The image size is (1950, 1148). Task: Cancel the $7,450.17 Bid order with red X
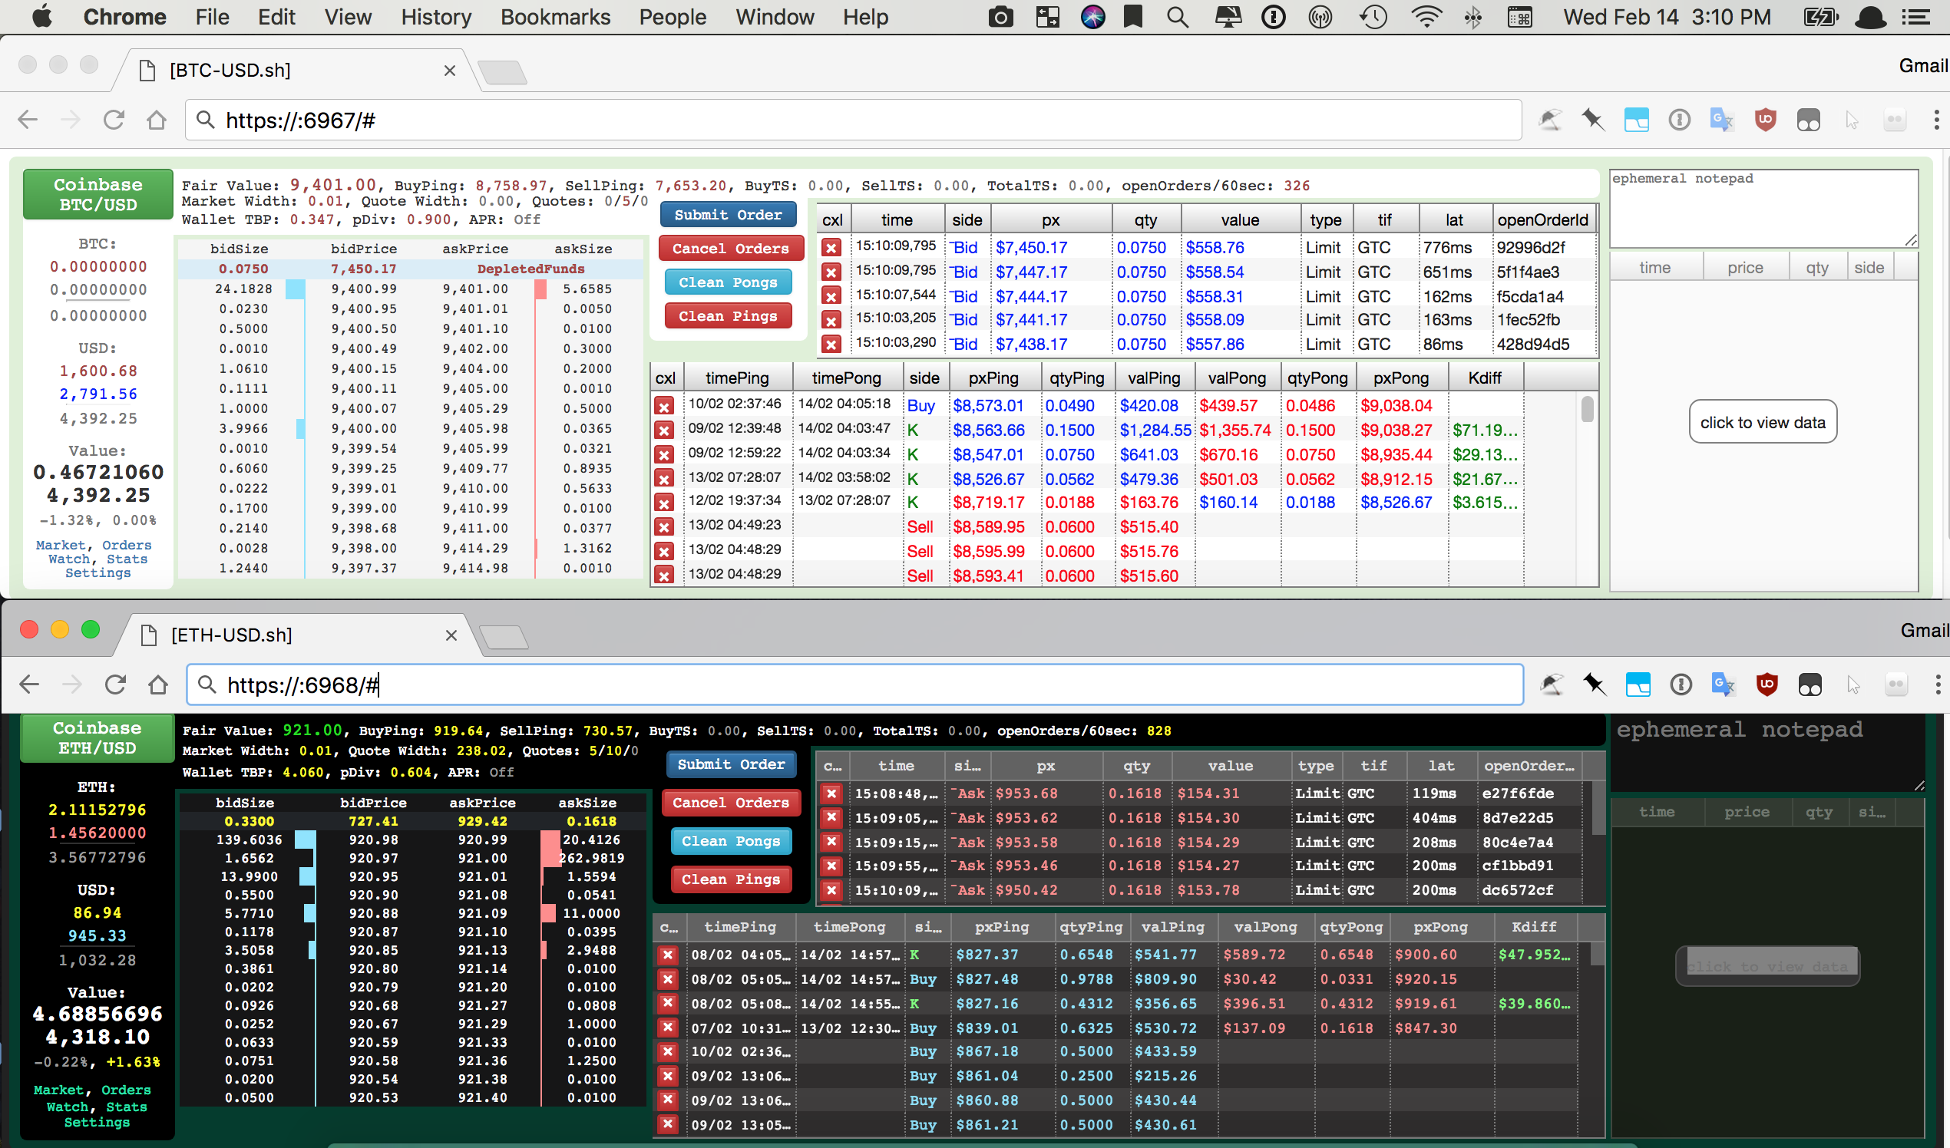point(831,249)
